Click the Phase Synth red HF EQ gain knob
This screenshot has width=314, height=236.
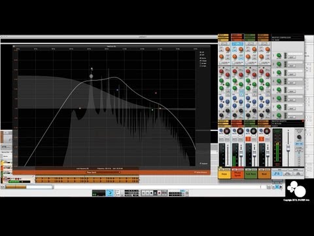(235, 71)
